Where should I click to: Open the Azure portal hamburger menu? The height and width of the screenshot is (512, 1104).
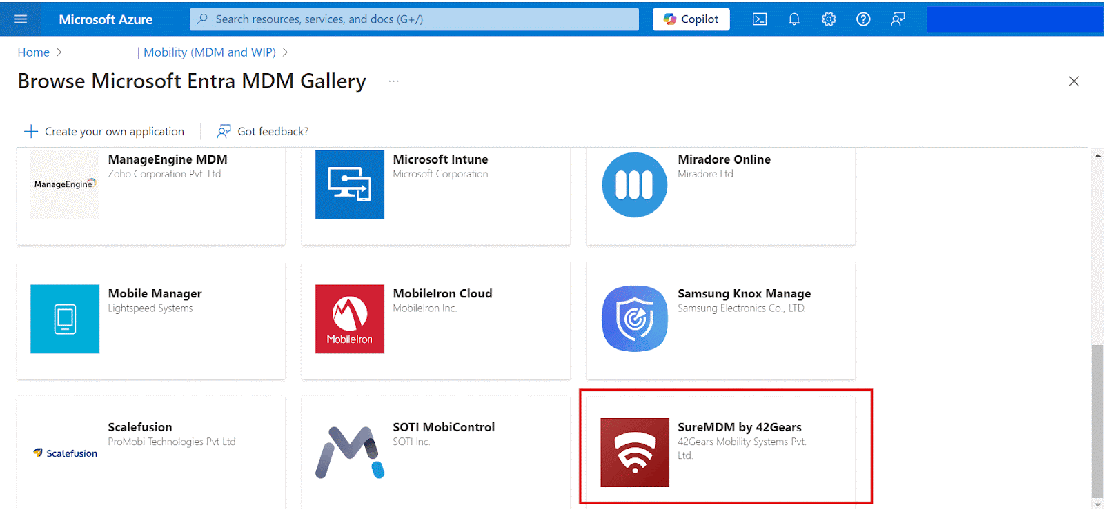click(21, 19)
